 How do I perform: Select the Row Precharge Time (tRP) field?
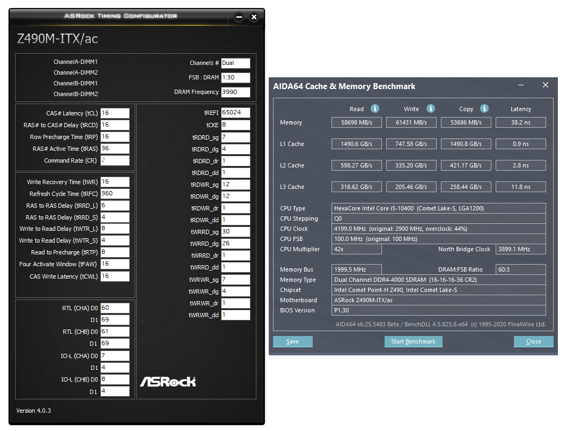115,137
